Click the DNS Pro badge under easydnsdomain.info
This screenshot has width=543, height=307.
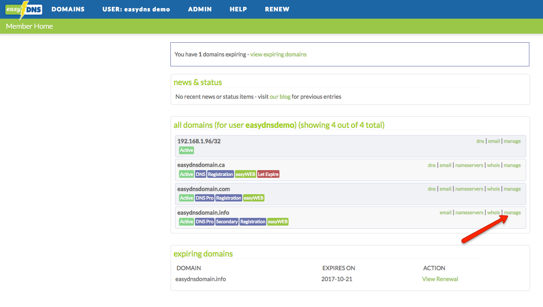[204, 222]
